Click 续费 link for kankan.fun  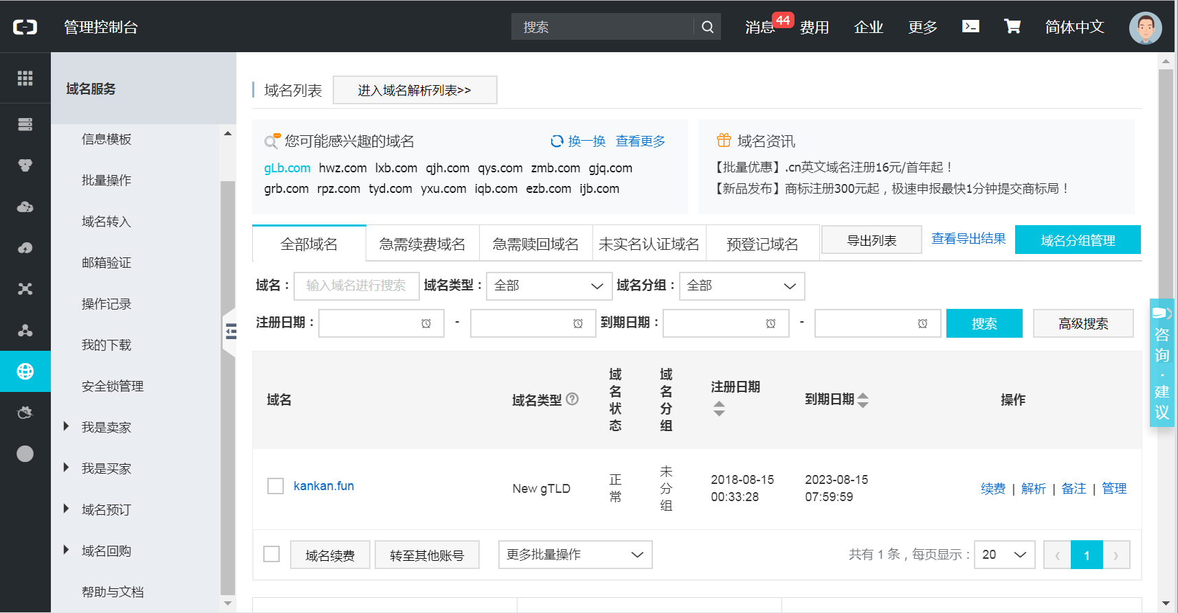993,489
